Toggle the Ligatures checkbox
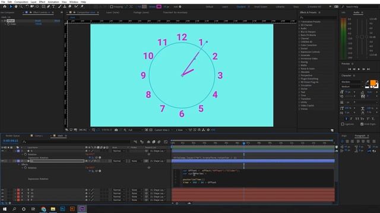Image resolution: width=380 pixels, height=213 pixels. [x=343, y=124]
